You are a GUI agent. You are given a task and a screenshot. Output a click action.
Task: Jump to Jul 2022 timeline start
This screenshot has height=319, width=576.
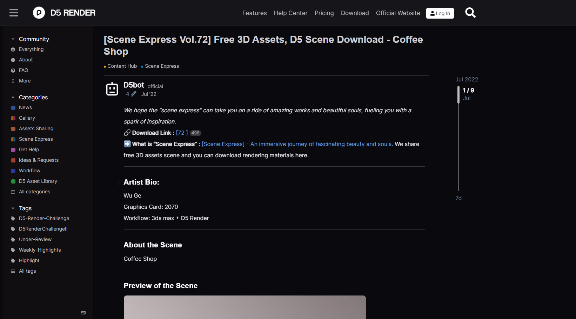pos(467,80)
